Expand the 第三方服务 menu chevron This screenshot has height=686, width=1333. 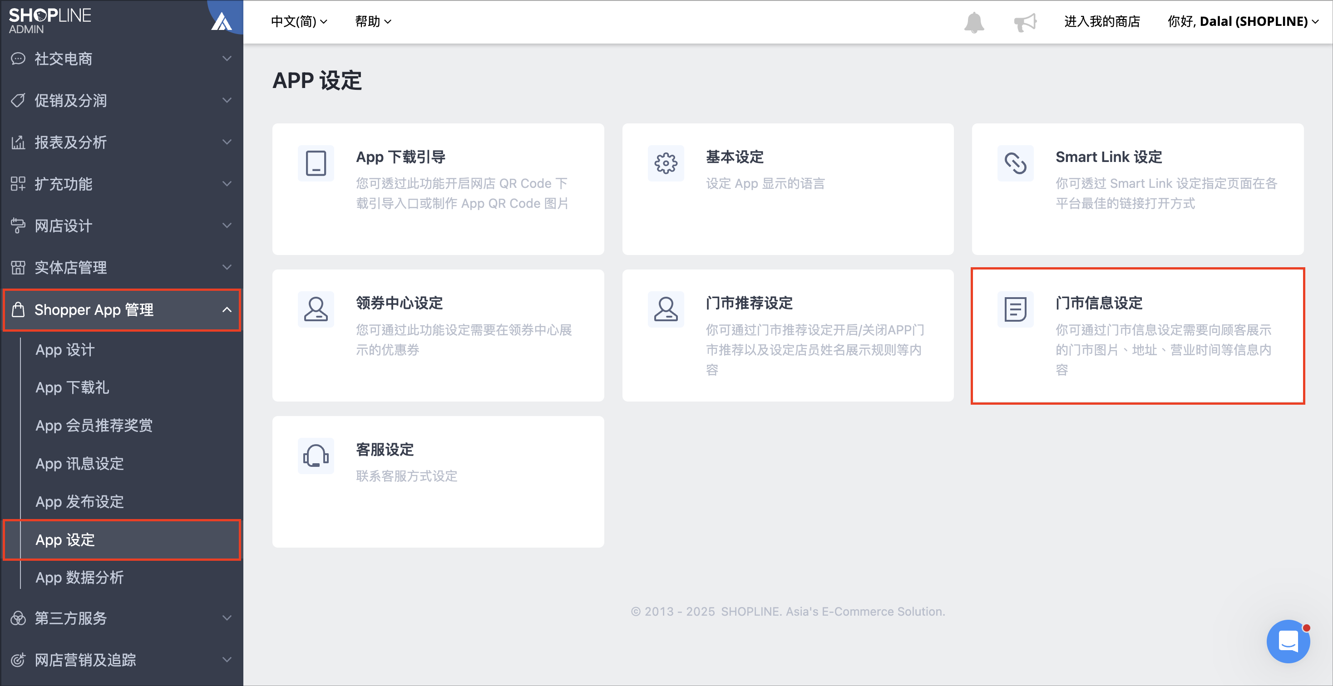click(x=227, y=618)
